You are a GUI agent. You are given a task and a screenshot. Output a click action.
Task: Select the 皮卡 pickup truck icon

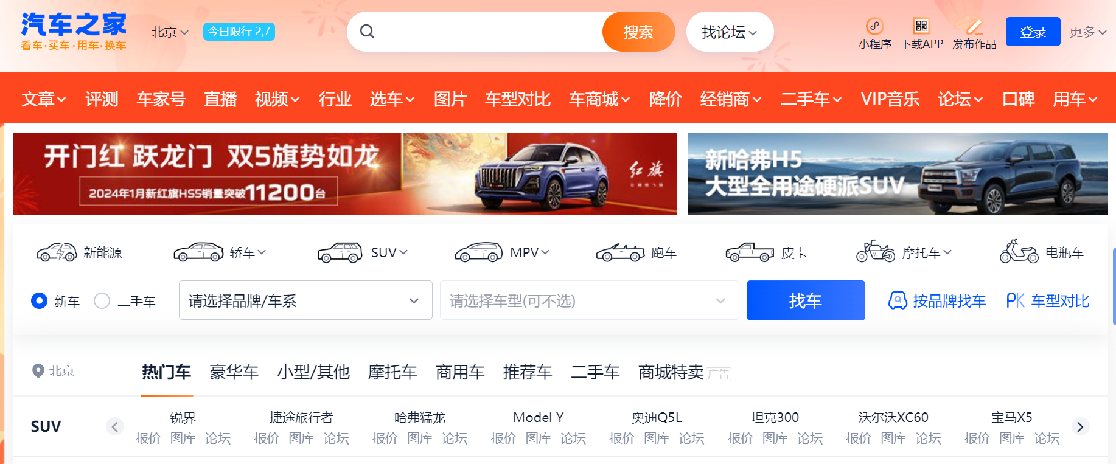coord(750,252)
